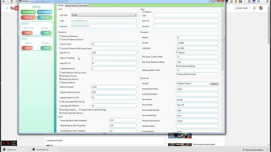Click ADD NEW BOT button
This screenshot has width=271, height=152.
tap(28, 12)
